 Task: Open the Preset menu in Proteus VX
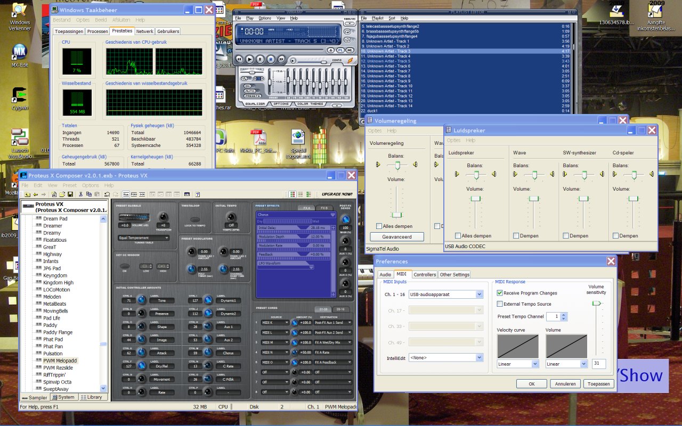pos(70,185)
